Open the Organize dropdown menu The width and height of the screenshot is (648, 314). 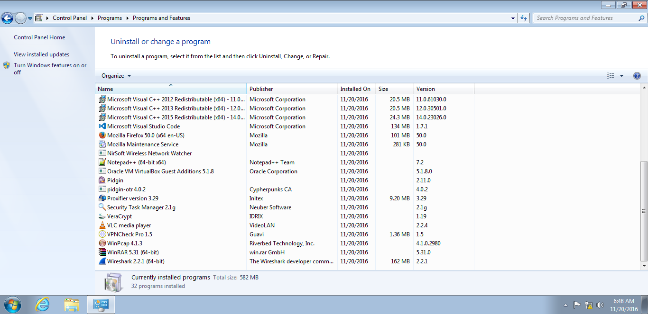[116, 76]
